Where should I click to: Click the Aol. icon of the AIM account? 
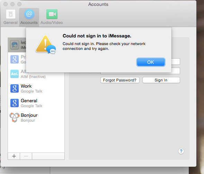(x=15, y=74)
